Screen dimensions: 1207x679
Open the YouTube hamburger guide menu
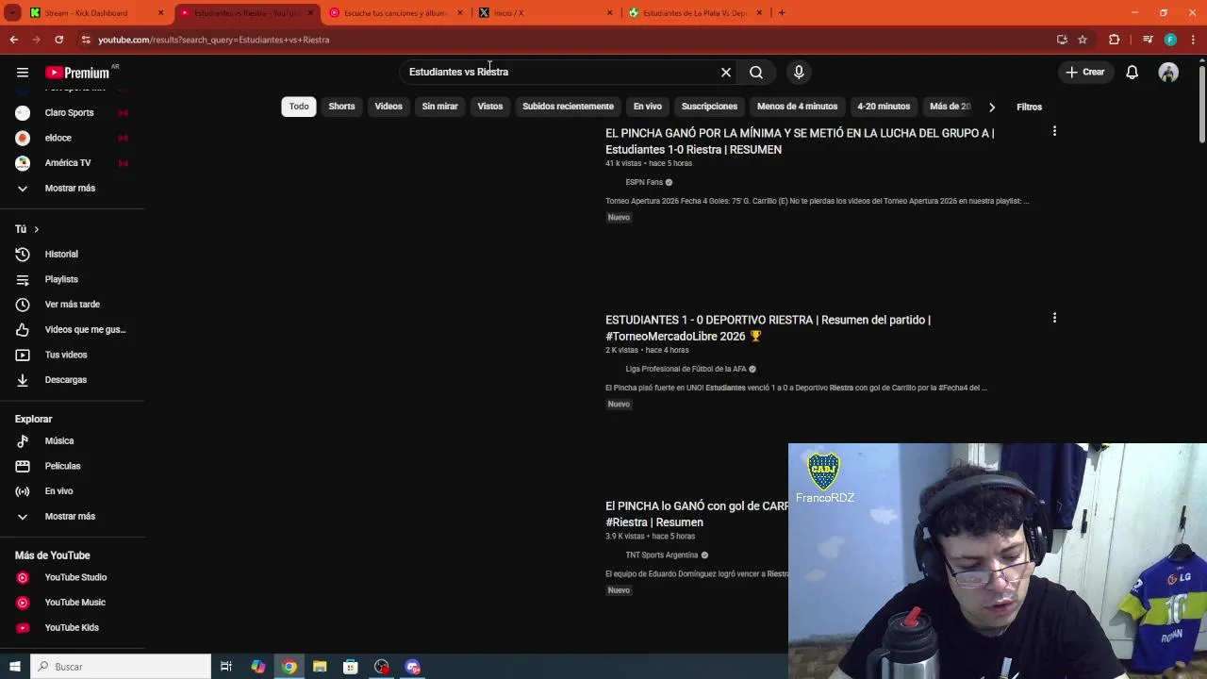coord(23,73)
